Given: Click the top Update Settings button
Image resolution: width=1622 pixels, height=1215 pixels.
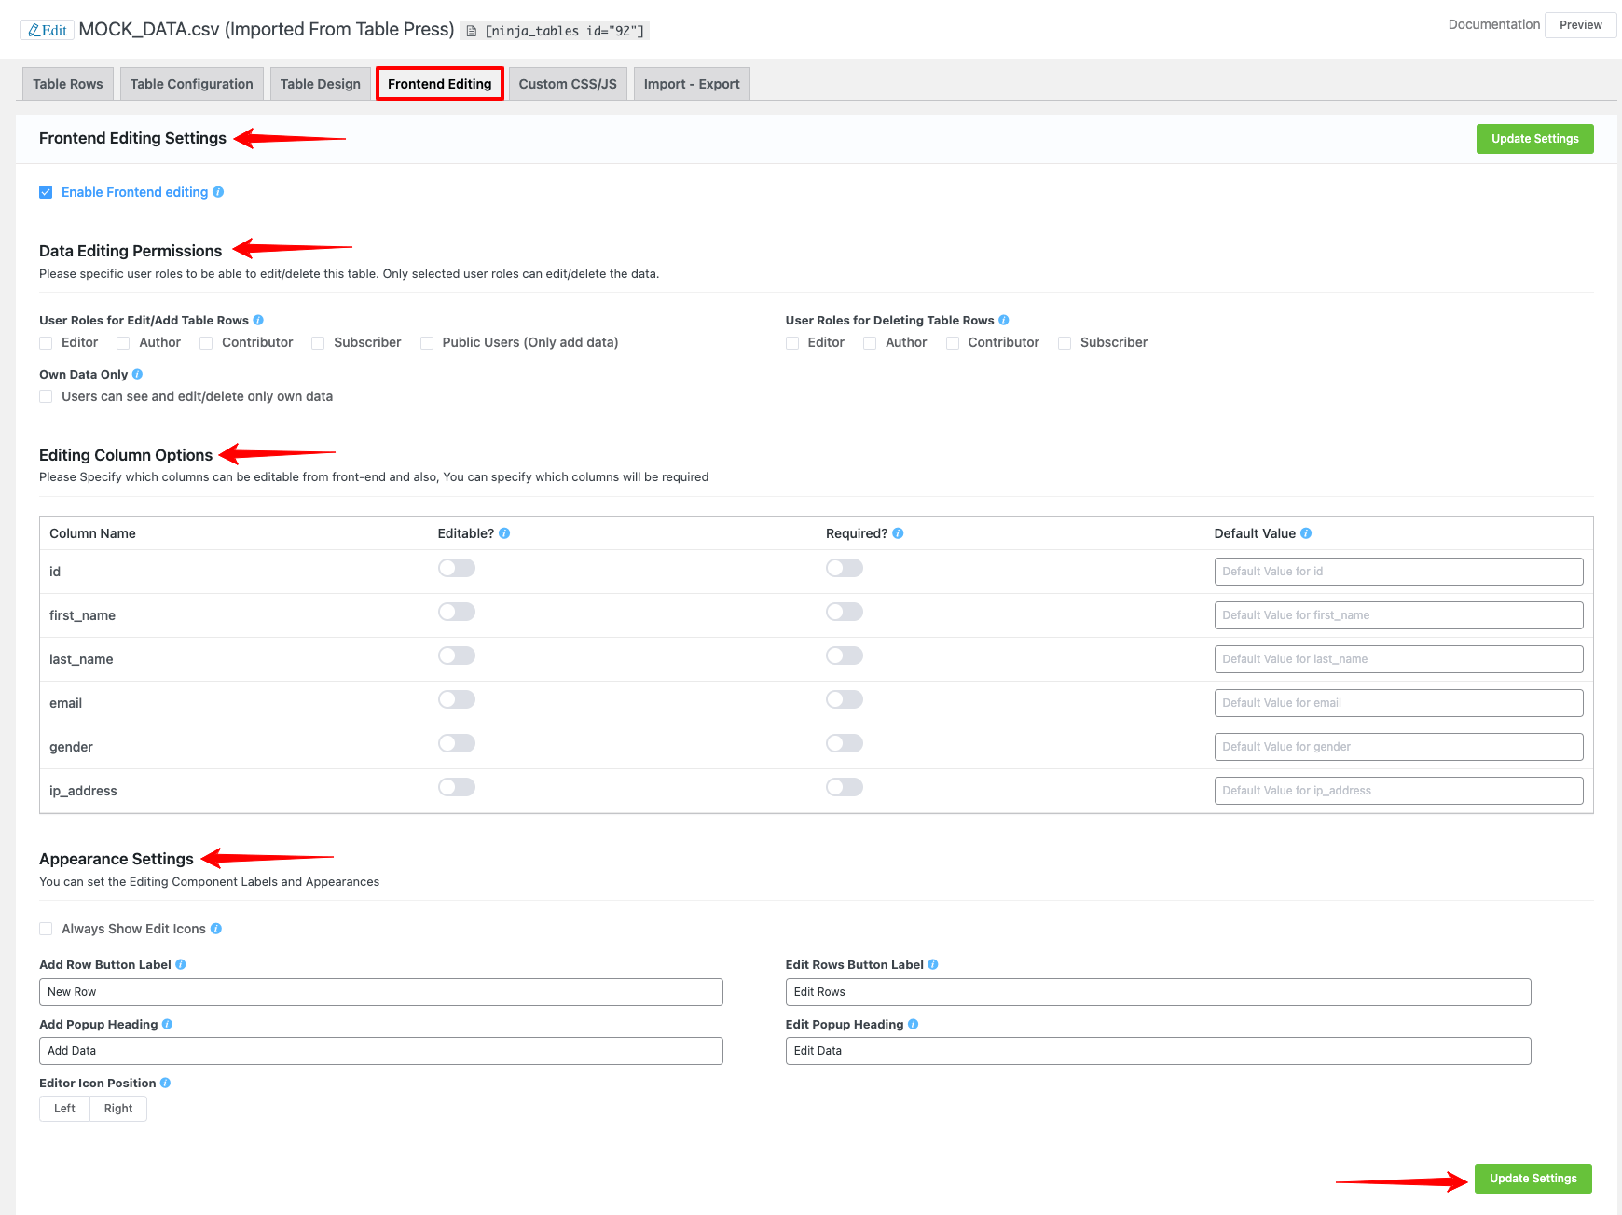Looking at the screenshot, I should (1534, 139).
